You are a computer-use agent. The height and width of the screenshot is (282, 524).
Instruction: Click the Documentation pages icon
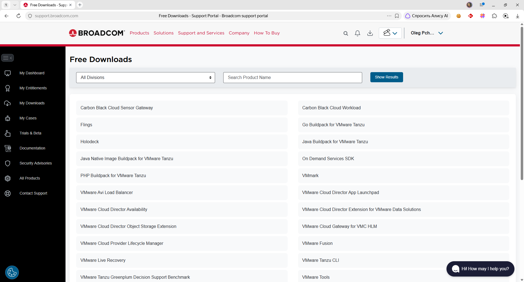[x=8, y=148]
